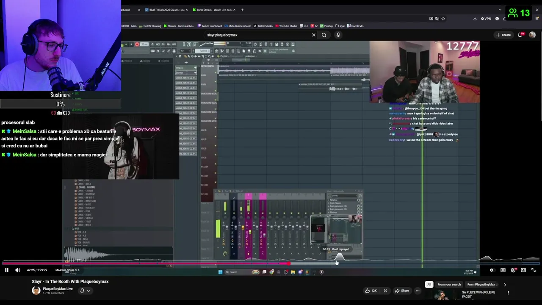The height and width of the screenshot is (305, 542).
Task: Start voice search with the microphone
Action: [x=338, y=35]
